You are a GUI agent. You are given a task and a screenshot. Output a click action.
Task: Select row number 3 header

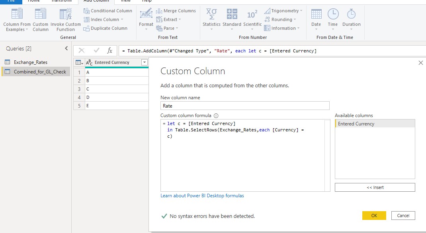coord(79,89)
